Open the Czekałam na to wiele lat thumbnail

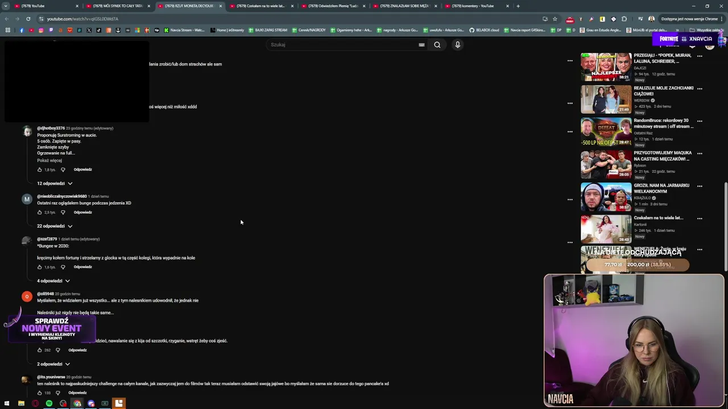pyautogui.click(x=606, y=229)
